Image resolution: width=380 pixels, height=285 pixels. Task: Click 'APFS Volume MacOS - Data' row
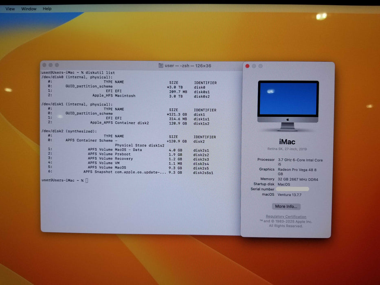pos(128,150)
